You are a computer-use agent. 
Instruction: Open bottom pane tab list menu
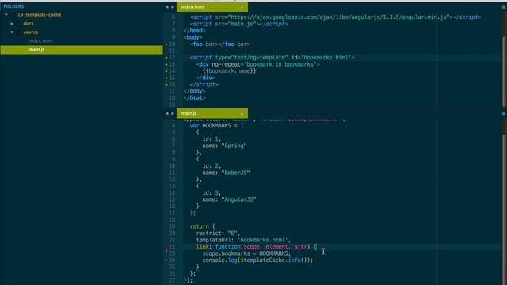[x=504, y=113]
